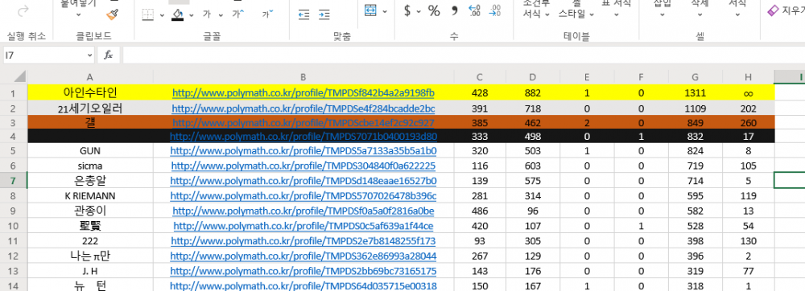
Task: Select column A header
Action: click(x=90, y=77)
